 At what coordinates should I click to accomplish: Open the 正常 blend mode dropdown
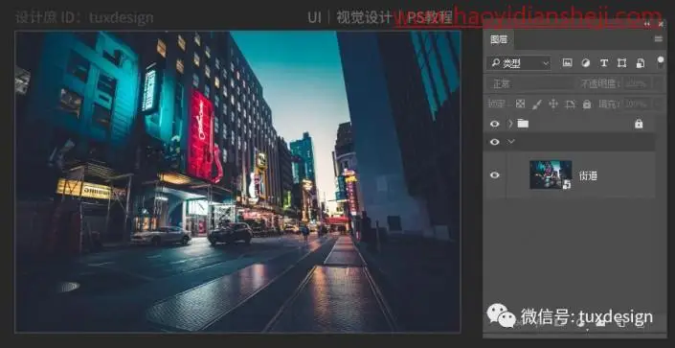coord(530,83)
